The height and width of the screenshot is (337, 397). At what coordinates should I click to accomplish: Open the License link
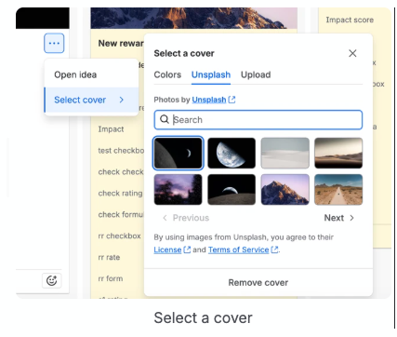click(x=167, y=249)
